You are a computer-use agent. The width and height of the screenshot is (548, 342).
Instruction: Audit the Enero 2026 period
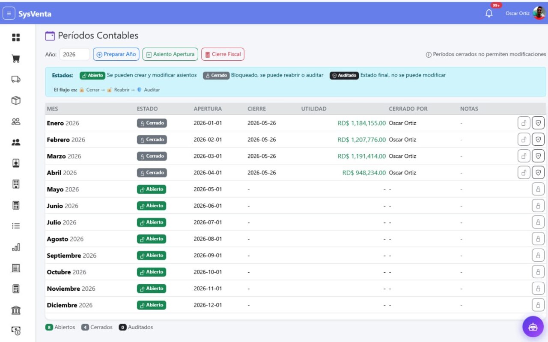click(x=538, y=123)
